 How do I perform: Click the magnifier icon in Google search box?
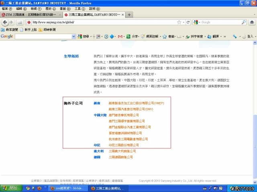(244, 22)
